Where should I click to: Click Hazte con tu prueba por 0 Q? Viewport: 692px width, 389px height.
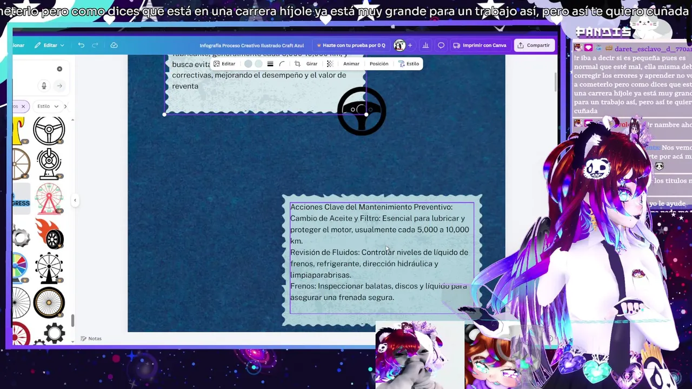point(351,45)
